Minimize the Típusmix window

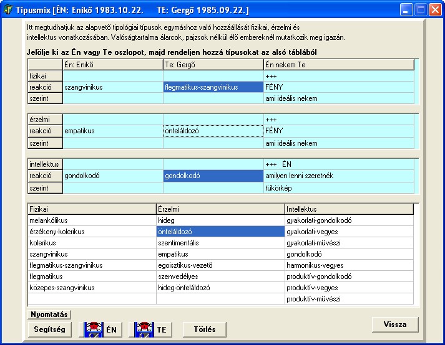coord(406,10)
